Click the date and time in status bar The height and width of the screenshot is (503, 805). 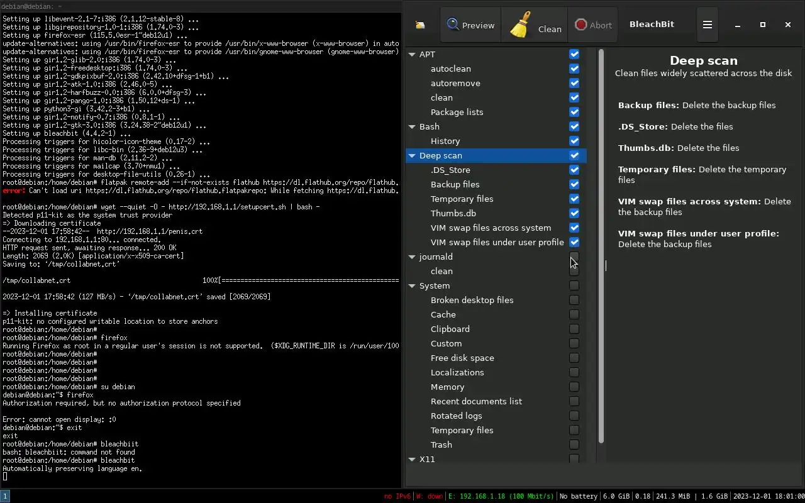click(769, 496)
